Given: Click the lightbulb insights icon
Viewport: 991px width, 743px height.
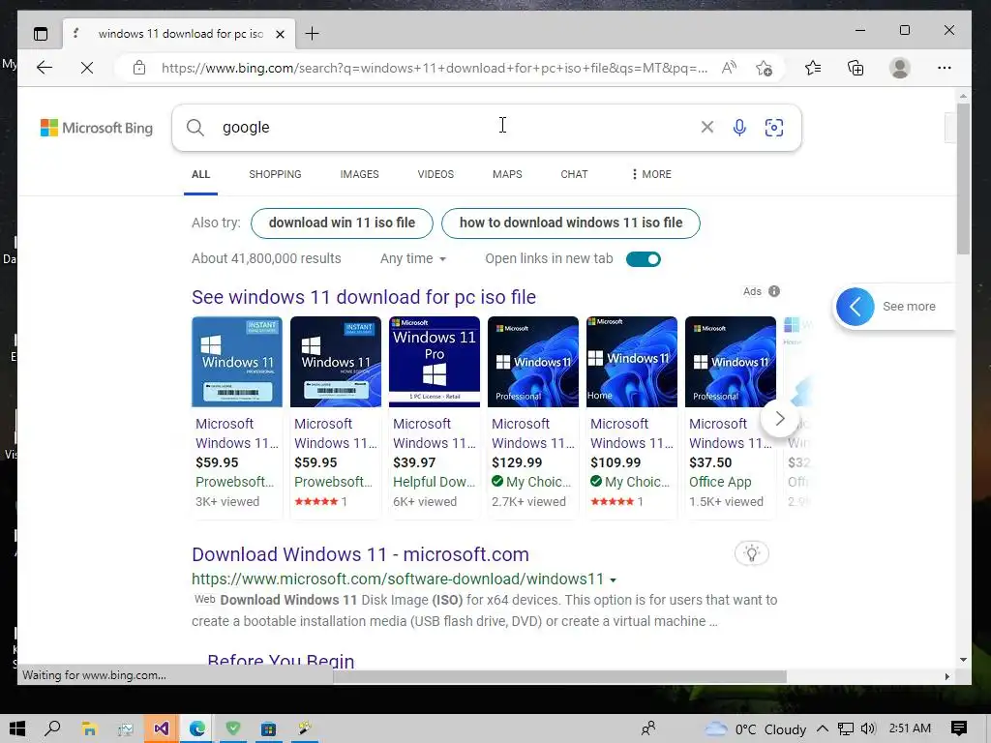Looking at the screenshot, I should pos(751,553).
